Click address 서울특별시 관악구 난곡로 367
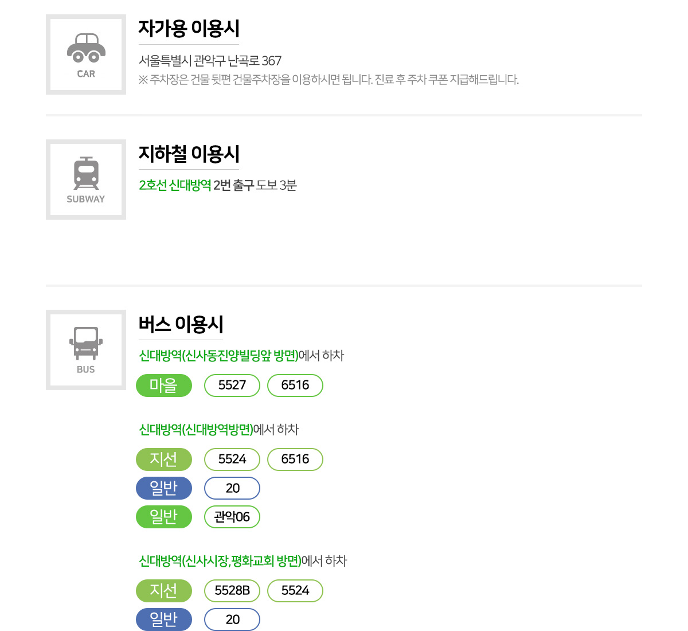The height and width of the screenshot is (631, 688). (x=210, y=61)
